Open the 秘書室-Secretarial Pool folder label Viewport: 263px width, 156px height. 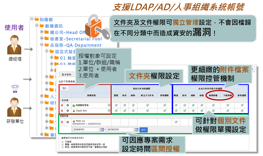(76, 39)
